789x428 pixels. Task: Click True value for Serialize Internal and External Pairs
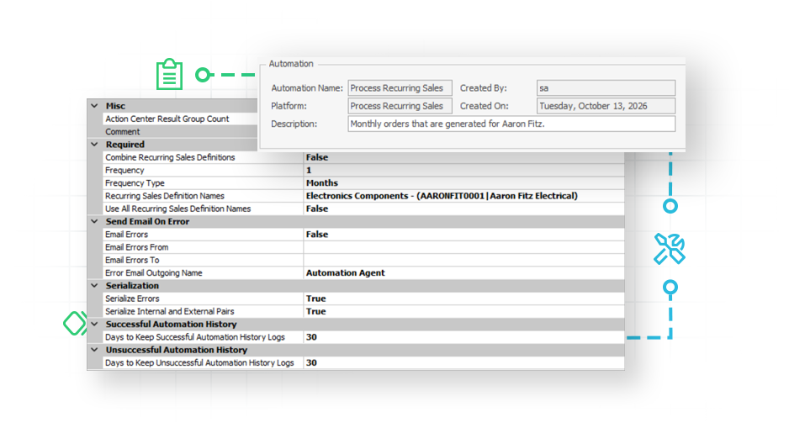316,311
